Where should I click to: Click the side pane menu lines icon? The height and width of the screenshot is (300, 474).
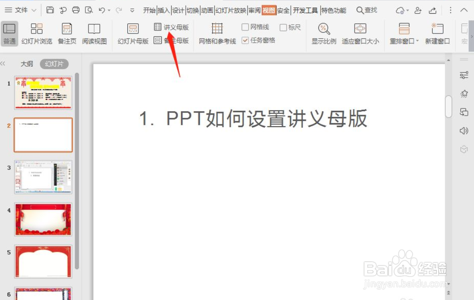click(x=464, y=60)
